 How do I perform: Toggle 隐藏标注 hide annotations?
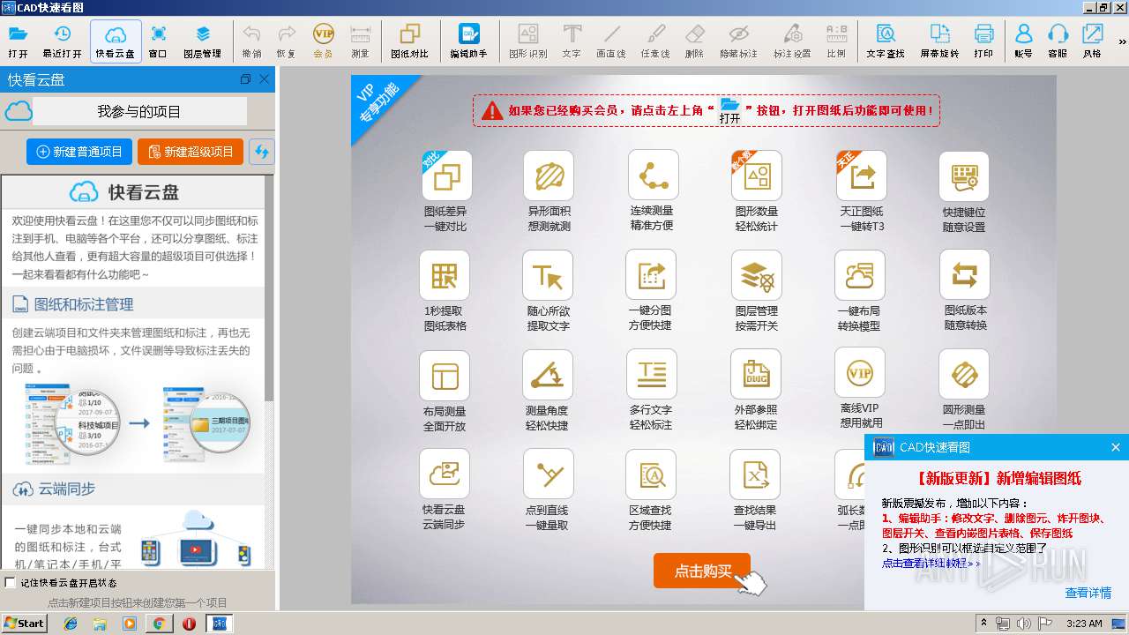[x=739, y=41]
